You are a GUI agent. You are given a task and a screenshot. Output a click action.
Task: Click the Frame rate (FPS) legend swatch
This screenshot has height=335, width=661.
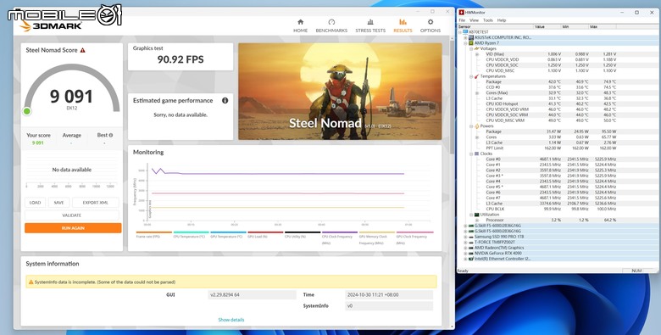click(154, 232)
